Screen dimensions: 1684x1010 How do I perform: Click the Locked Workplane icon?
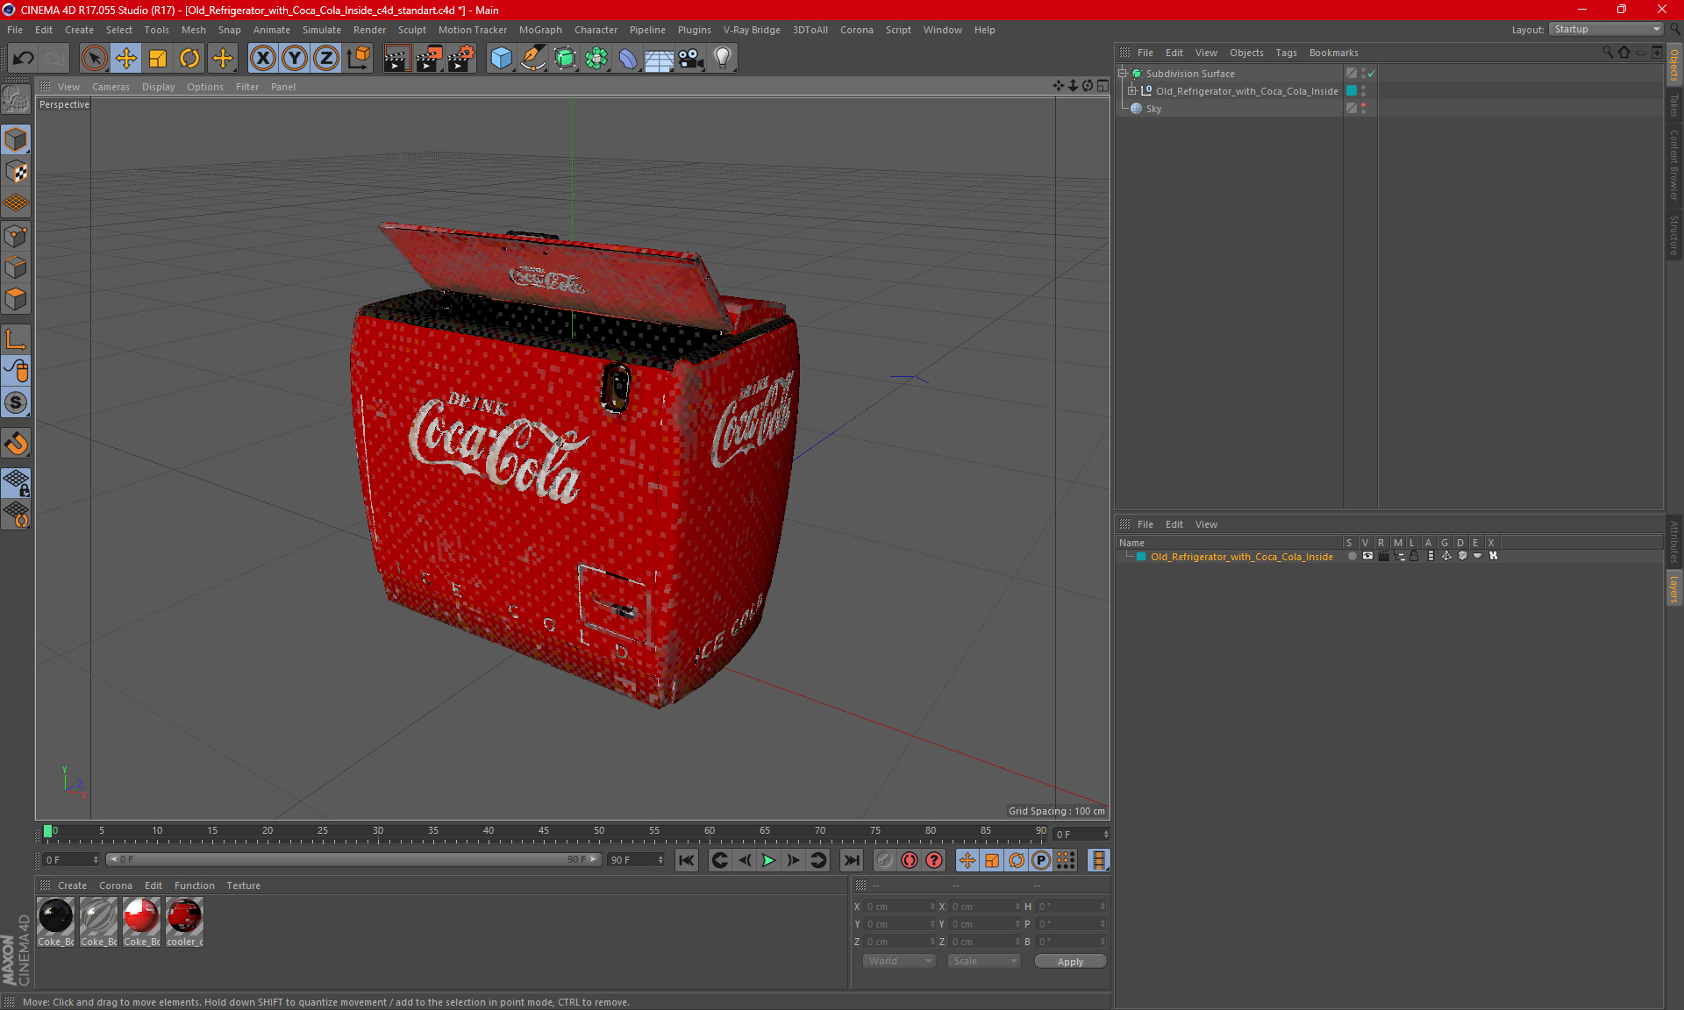click(16, 482)
